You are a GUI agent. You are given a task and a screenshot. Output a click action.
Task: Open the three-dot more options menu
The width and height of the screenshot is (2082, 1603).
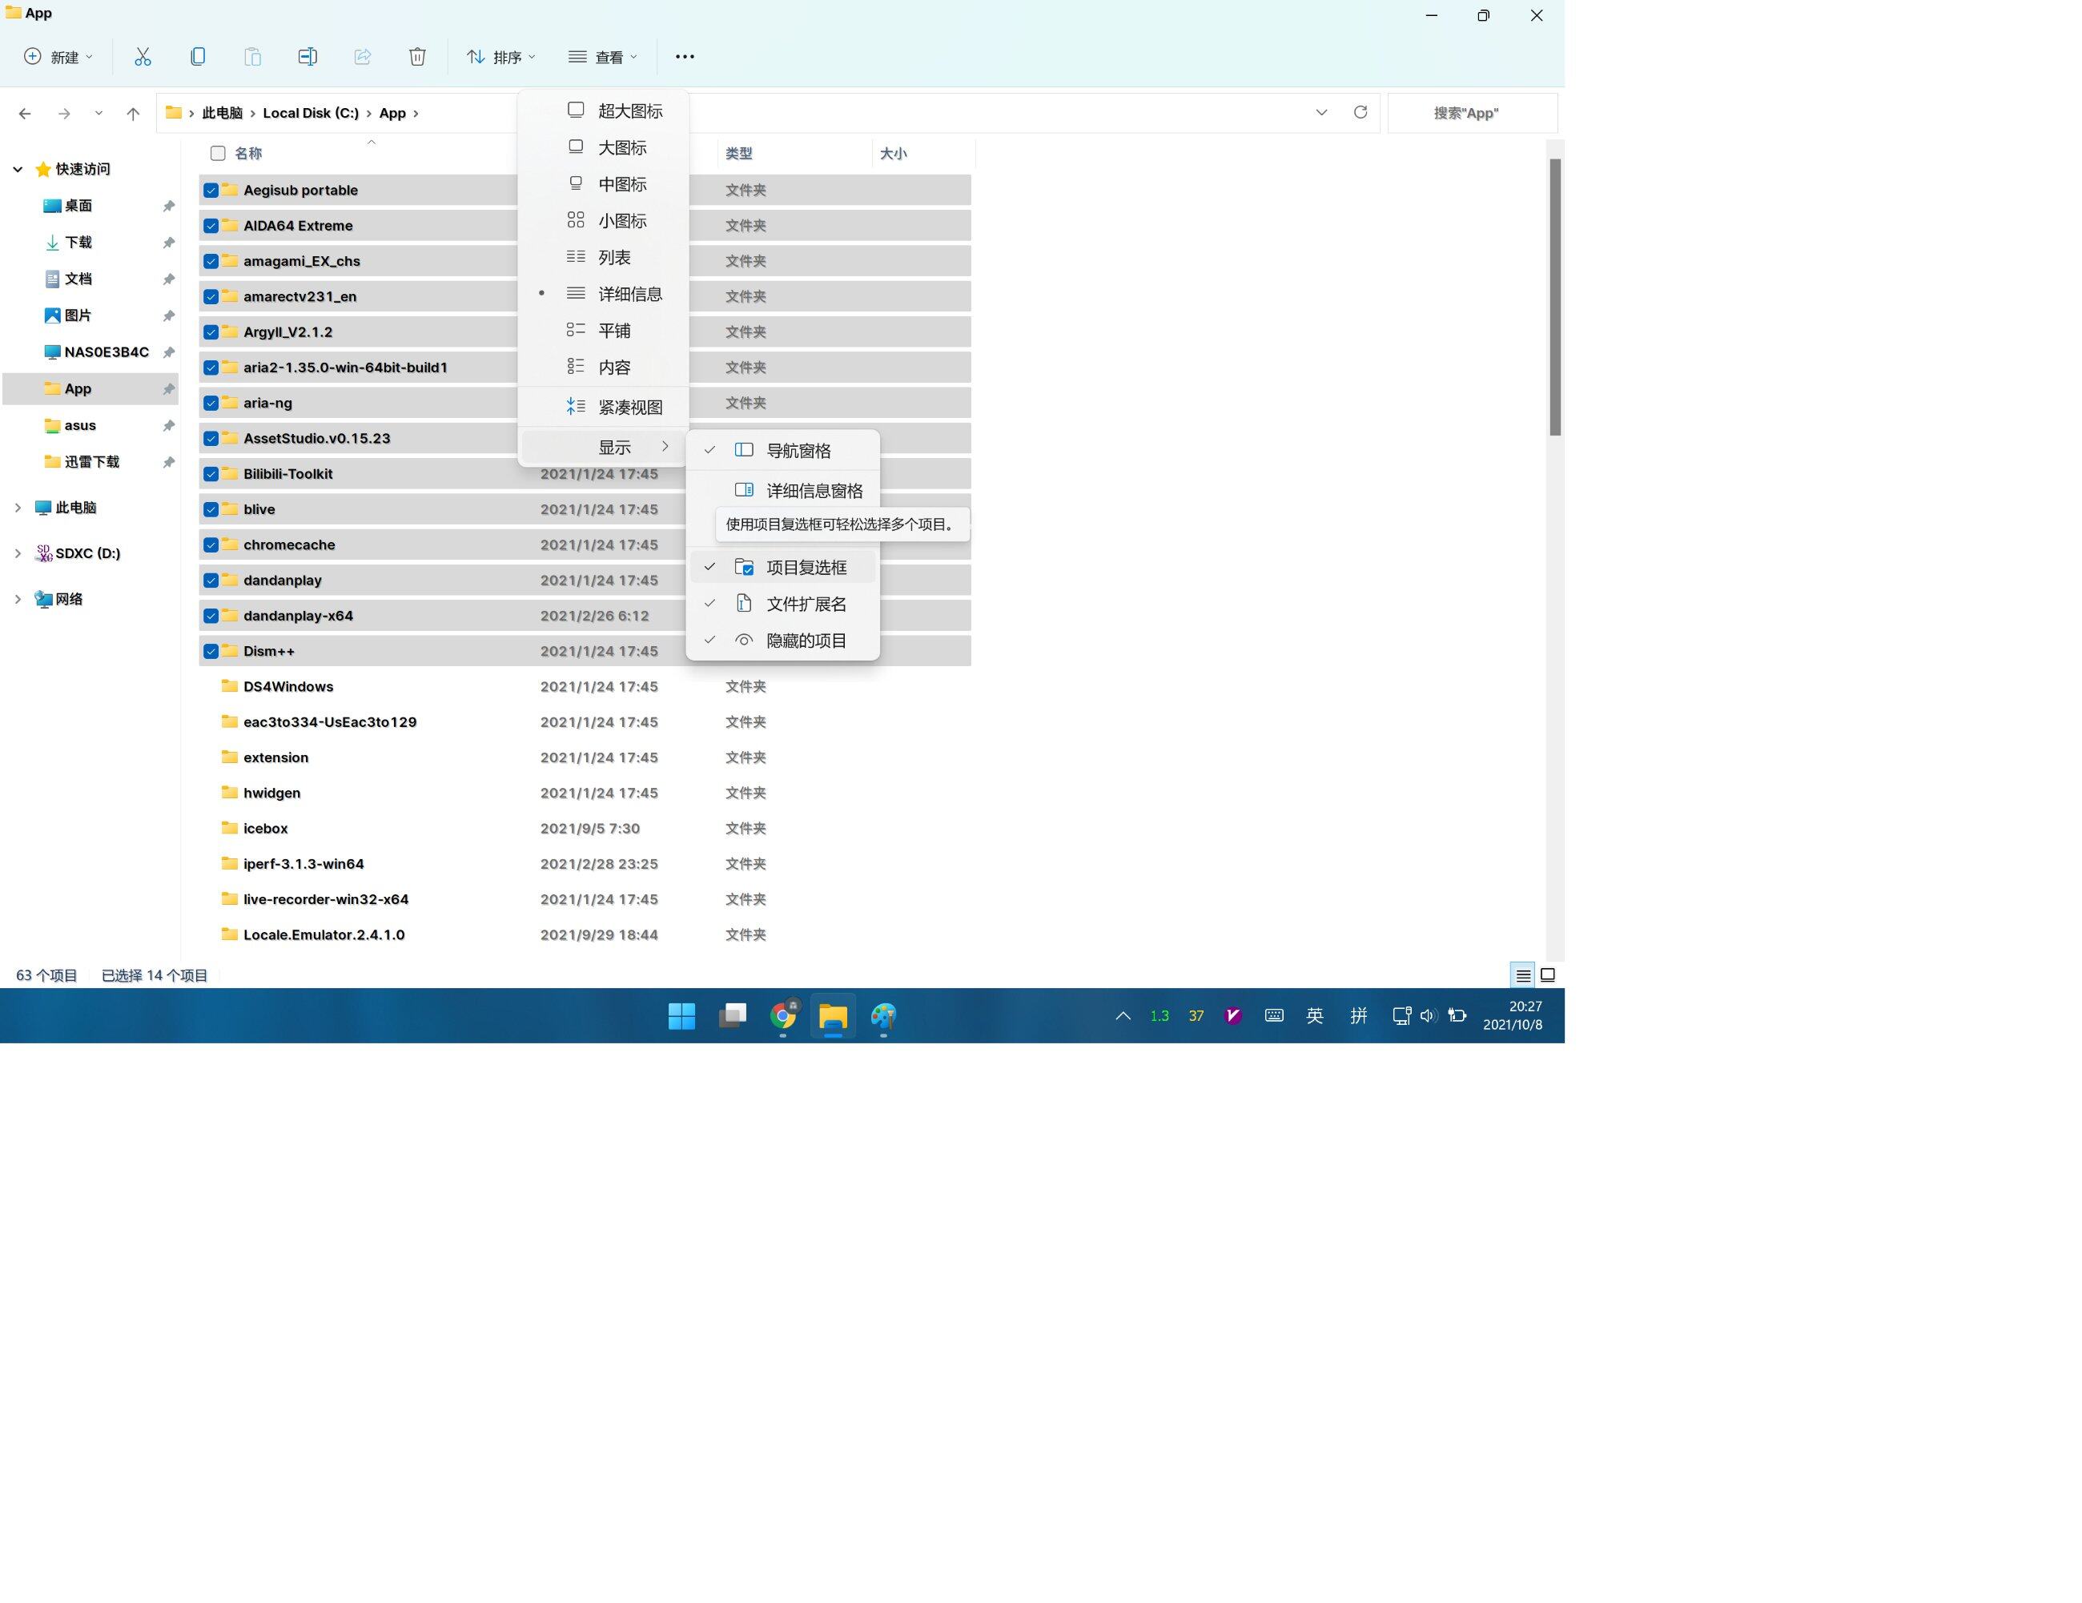pos(685,57)
